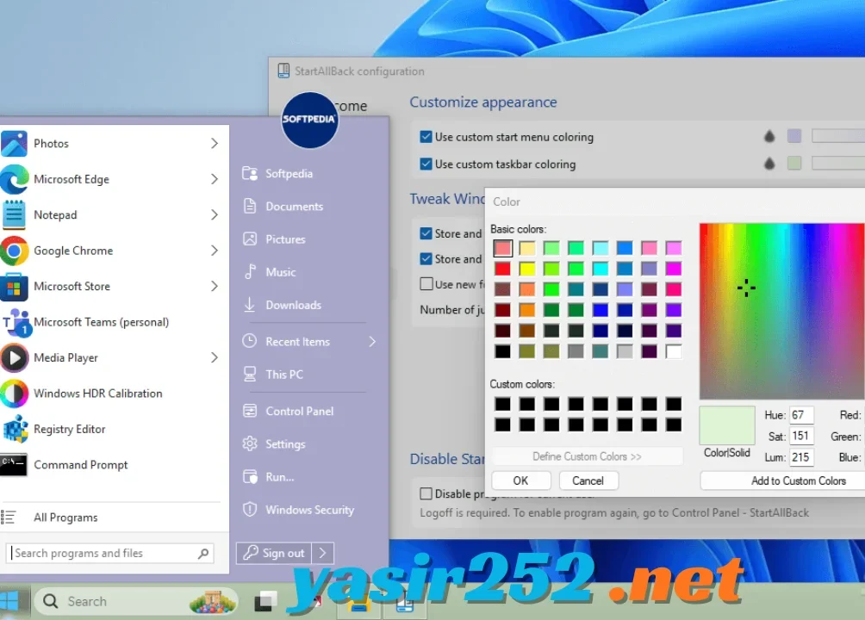
Task: Launch Media Player icon
Action: (15, 358)
